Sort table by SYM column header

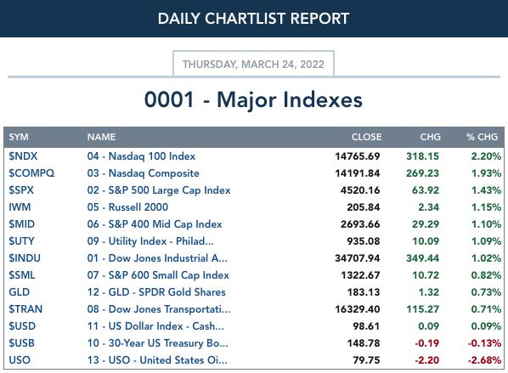(19, 137)
